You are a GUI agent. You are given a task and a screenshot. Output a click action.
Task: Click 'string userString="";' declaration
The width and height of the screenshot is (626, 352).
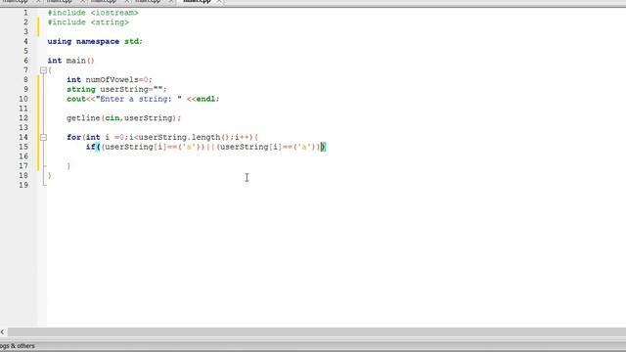[x=116, y=89]
